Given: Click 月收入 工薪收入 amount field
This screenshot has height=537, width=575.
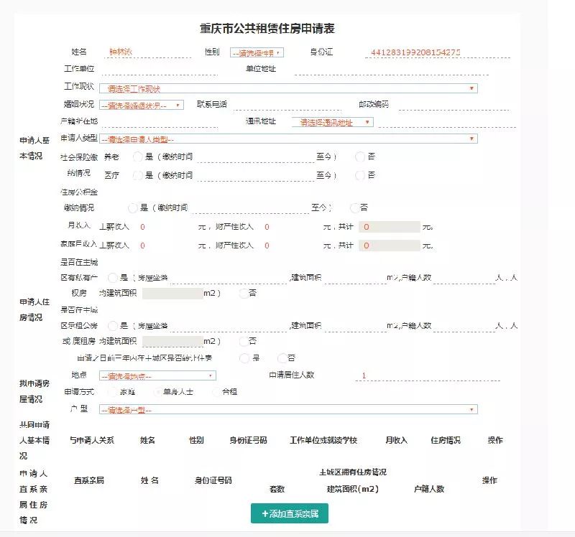Looking at the screenshot, I should click(x=167, y=227).
